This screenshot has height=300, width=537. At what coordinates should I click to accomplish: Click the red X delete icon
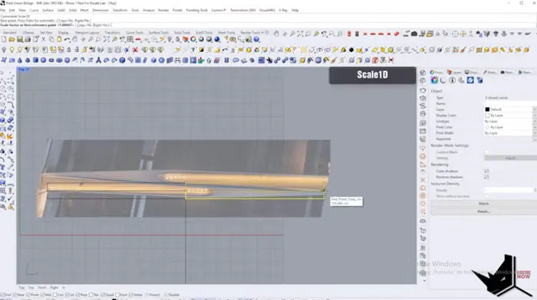coord(136,50)
